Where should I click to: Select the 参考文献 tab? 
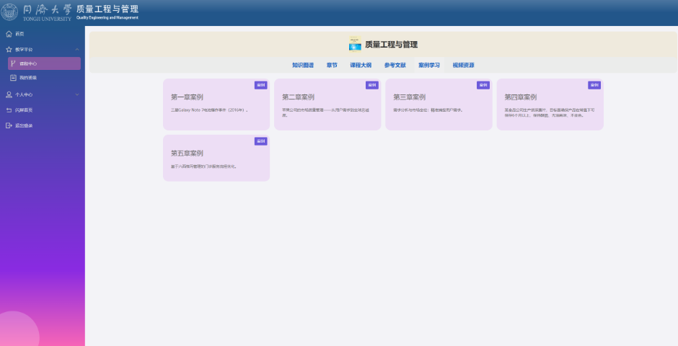395,65
